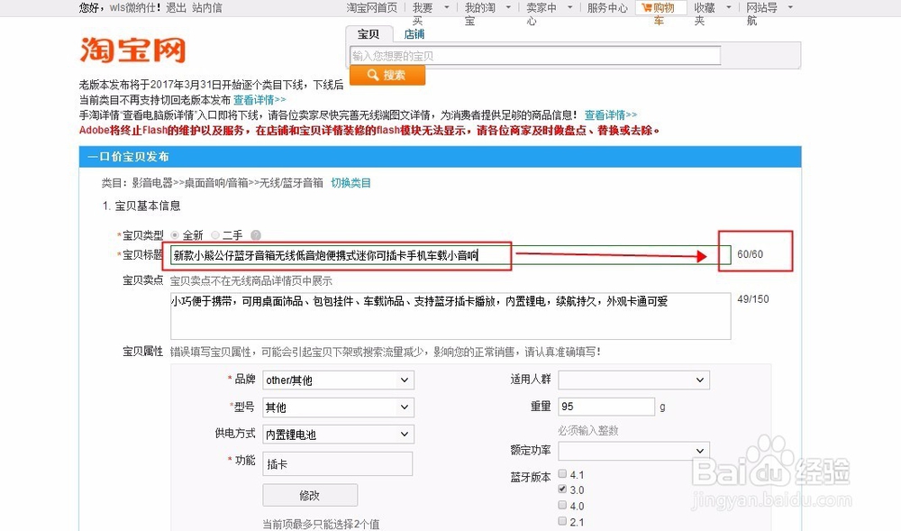Click the 修改 modify button
Viewport: 901px width, 531px height.
coord(309,495)
